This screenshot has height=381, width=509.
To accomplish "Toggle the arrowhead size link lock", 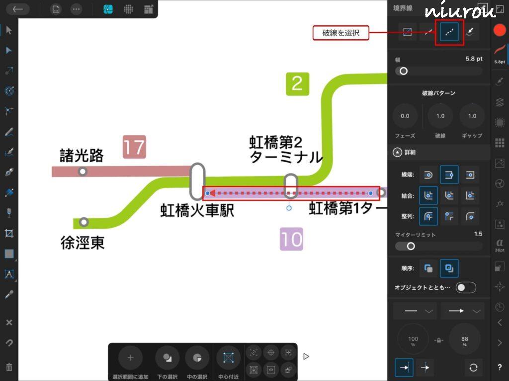I will coord(438,340).
